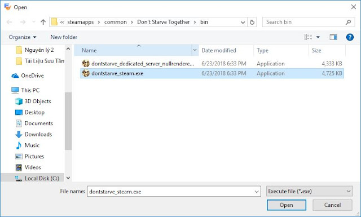361x217 pixels.
Task: Open Desktop in navigation pane
Action: [30, 112]
